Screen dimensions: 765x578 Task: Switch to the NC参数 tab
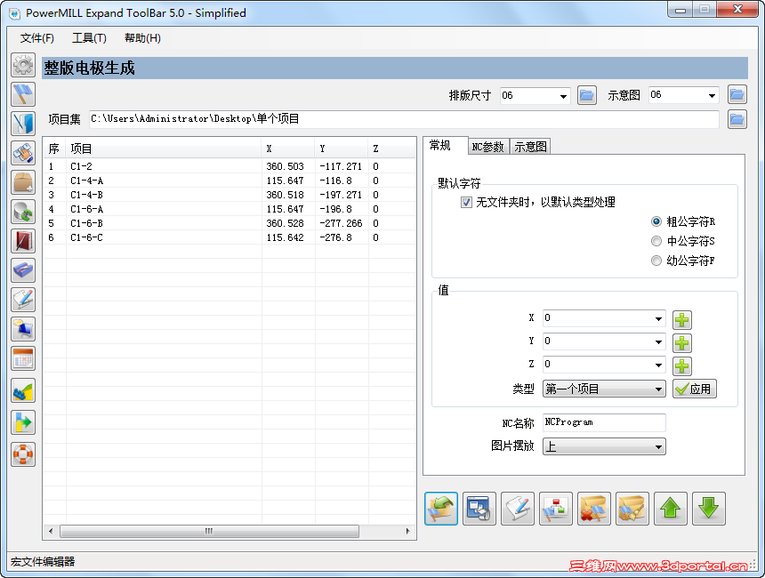[x=488, y=147]
